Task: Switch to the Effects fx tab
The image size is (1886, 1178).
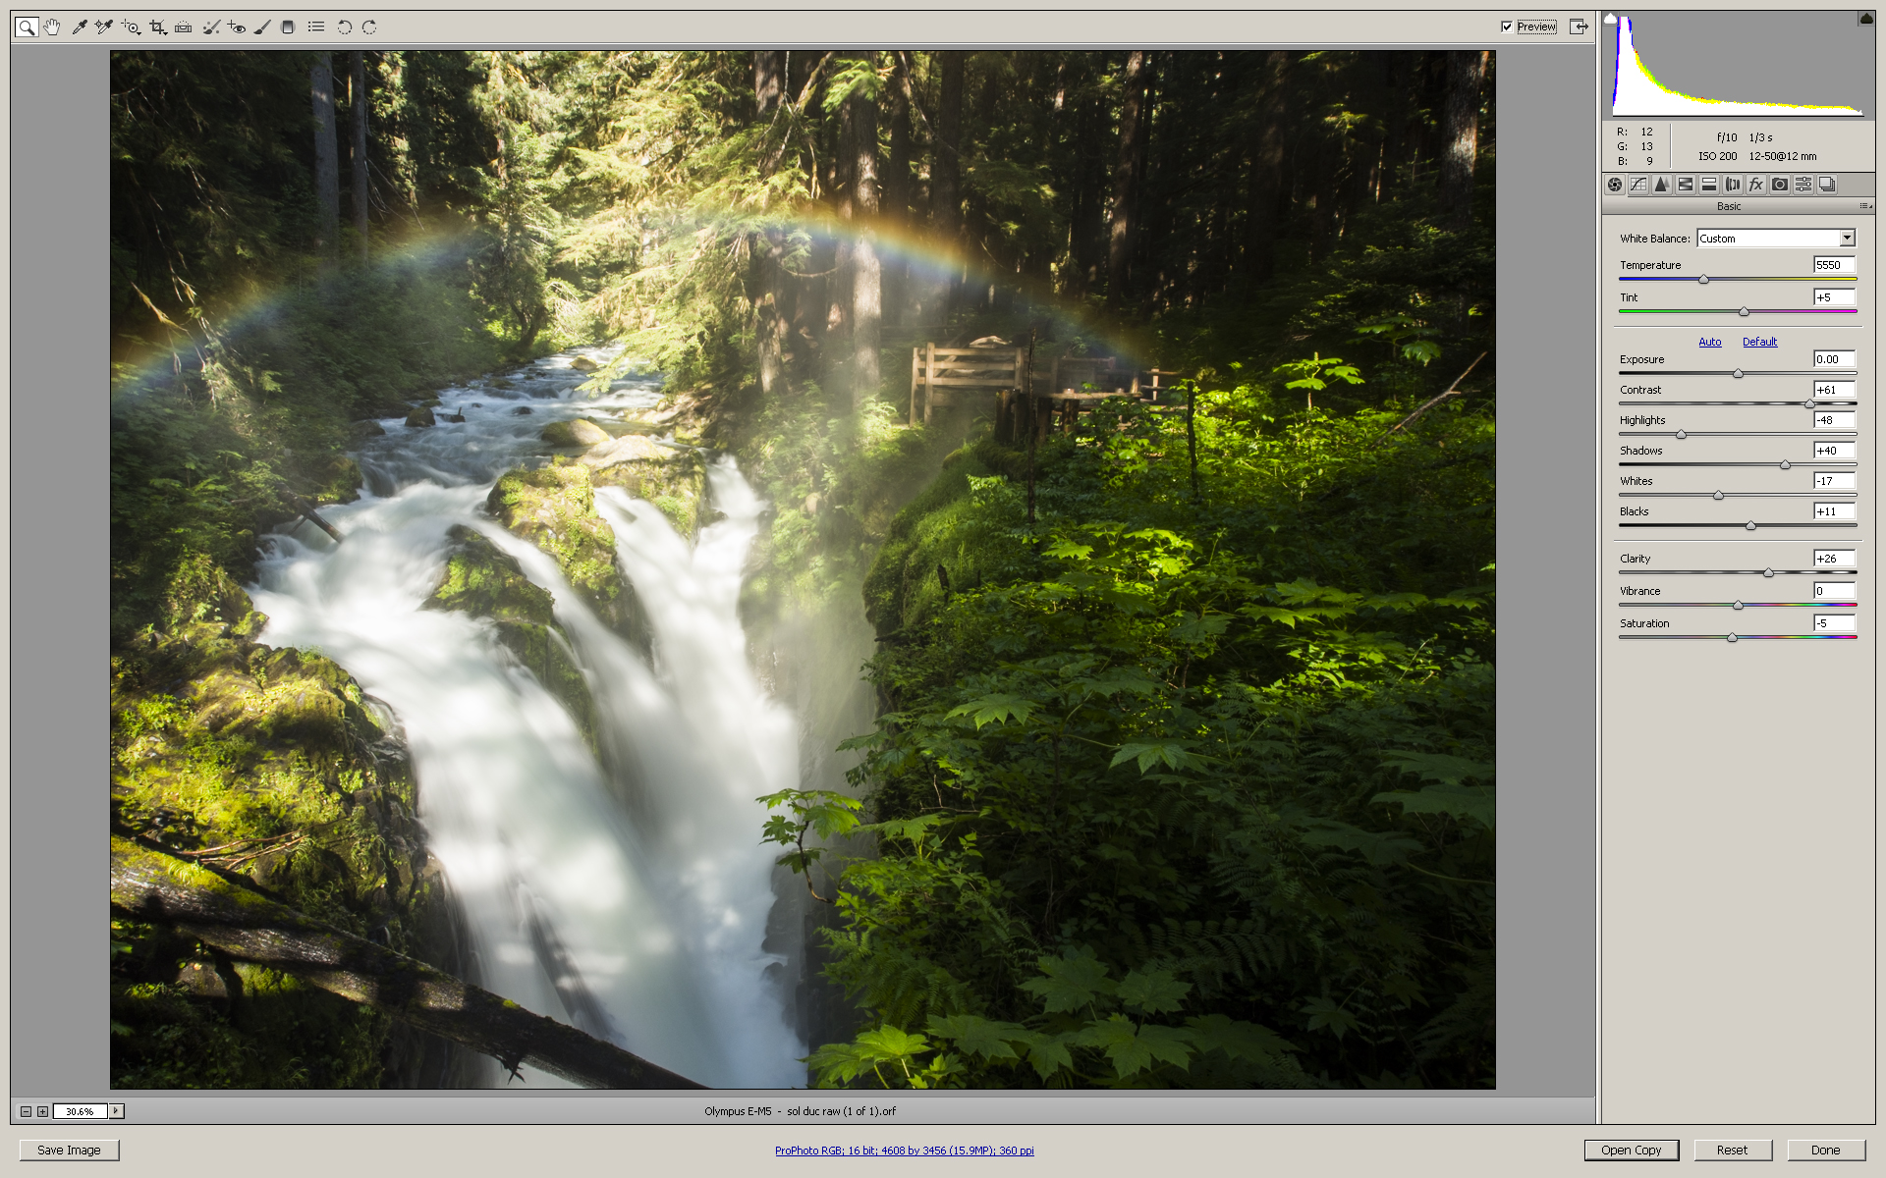Action: point(1756,185)
